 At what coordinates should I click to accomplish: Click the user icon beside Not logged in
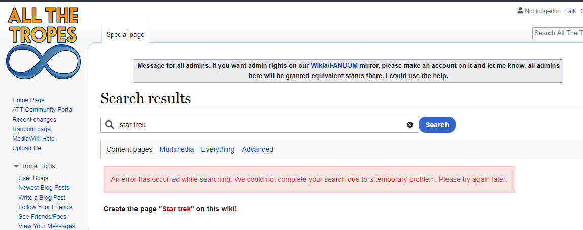[x=520, y=11]
